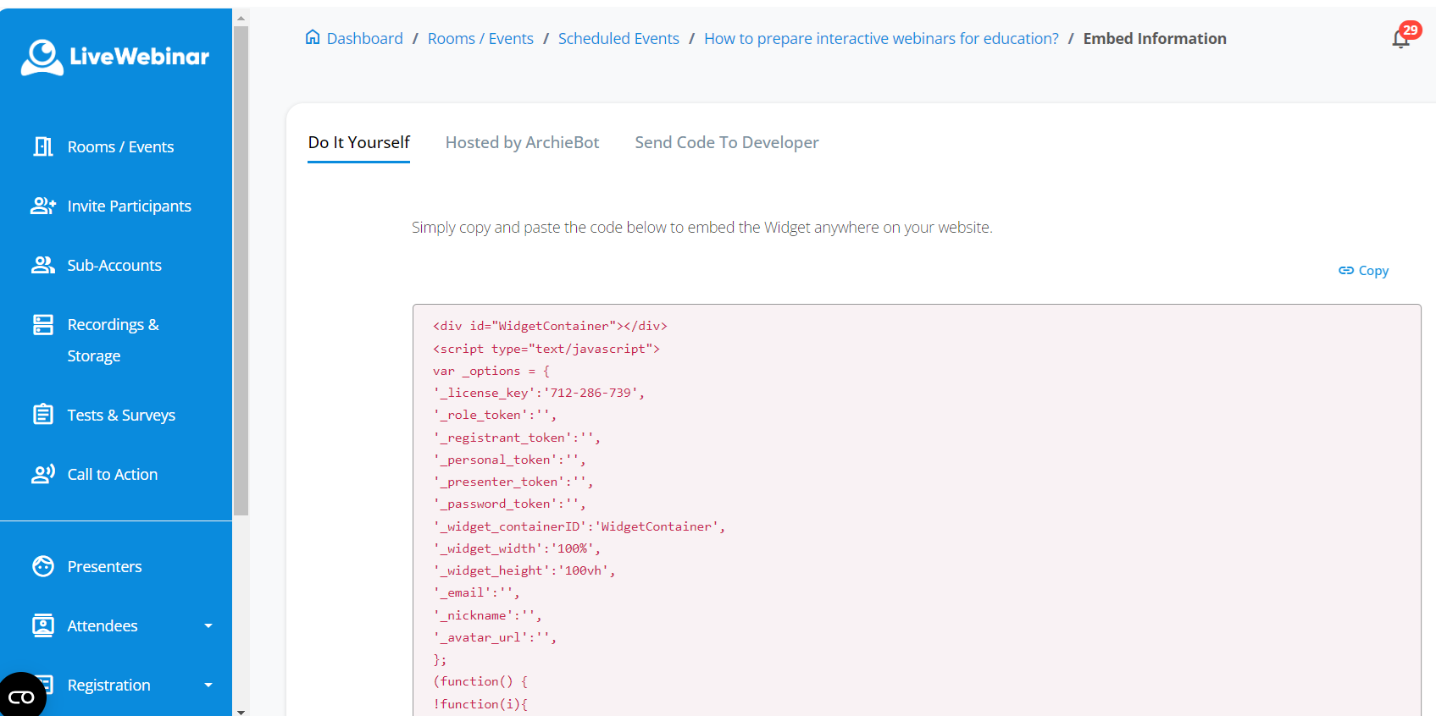Image resolution: width=1436 pixels, height=716 pixels.
Task: Click the Sub-Accounts people icon
Action: (x=43, y=266)
